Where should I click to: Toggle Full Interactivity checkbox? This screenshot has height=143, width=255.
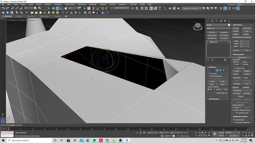[237, 113]
